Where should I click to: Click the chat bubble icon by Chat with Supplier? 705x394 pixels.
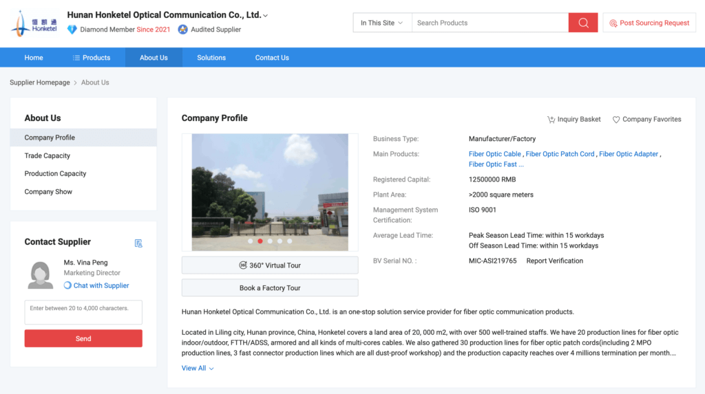[67, 285]
